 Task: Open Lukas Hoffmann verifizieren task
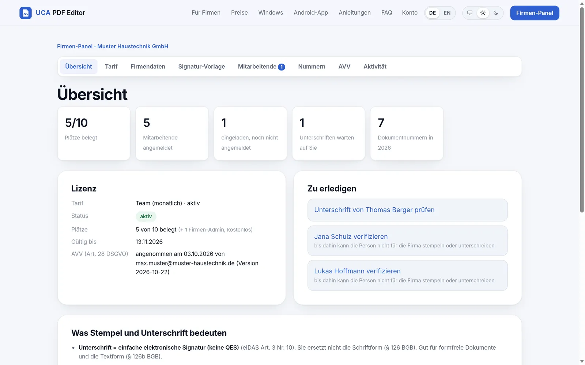point(407,275)
